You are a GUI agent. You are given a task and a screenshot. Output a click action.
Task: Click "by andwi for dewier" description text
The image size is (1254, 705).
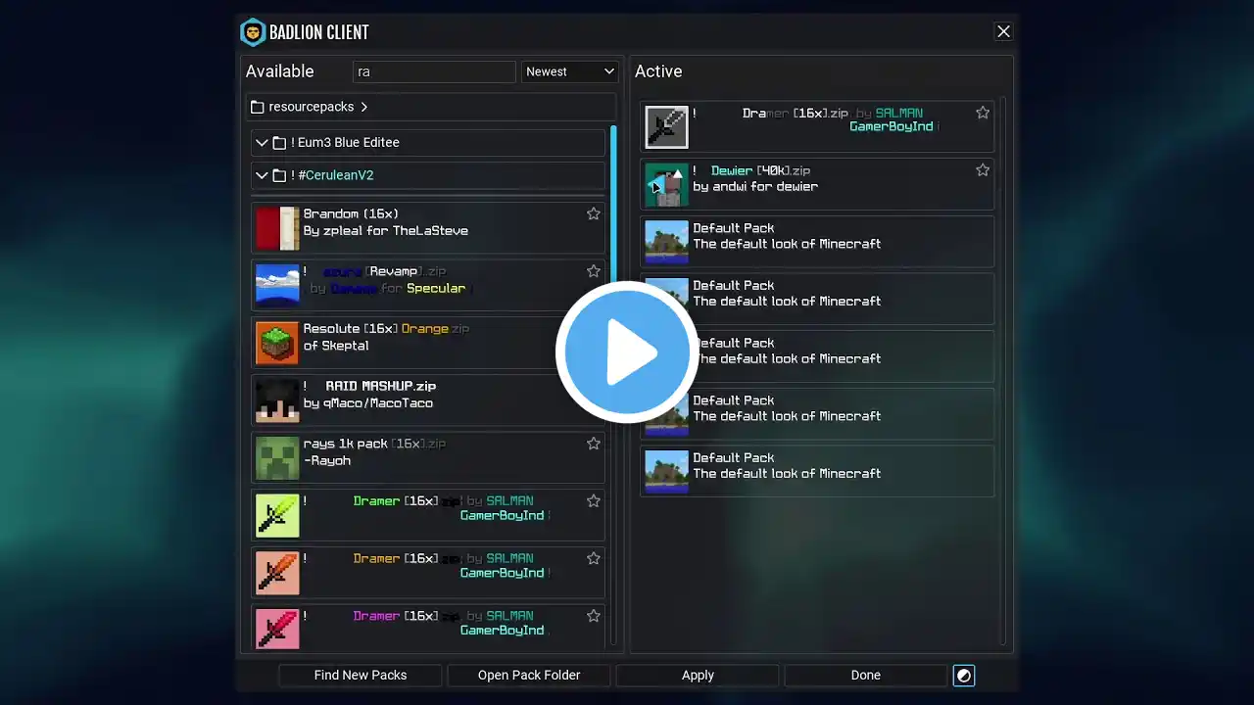(755, 187)
